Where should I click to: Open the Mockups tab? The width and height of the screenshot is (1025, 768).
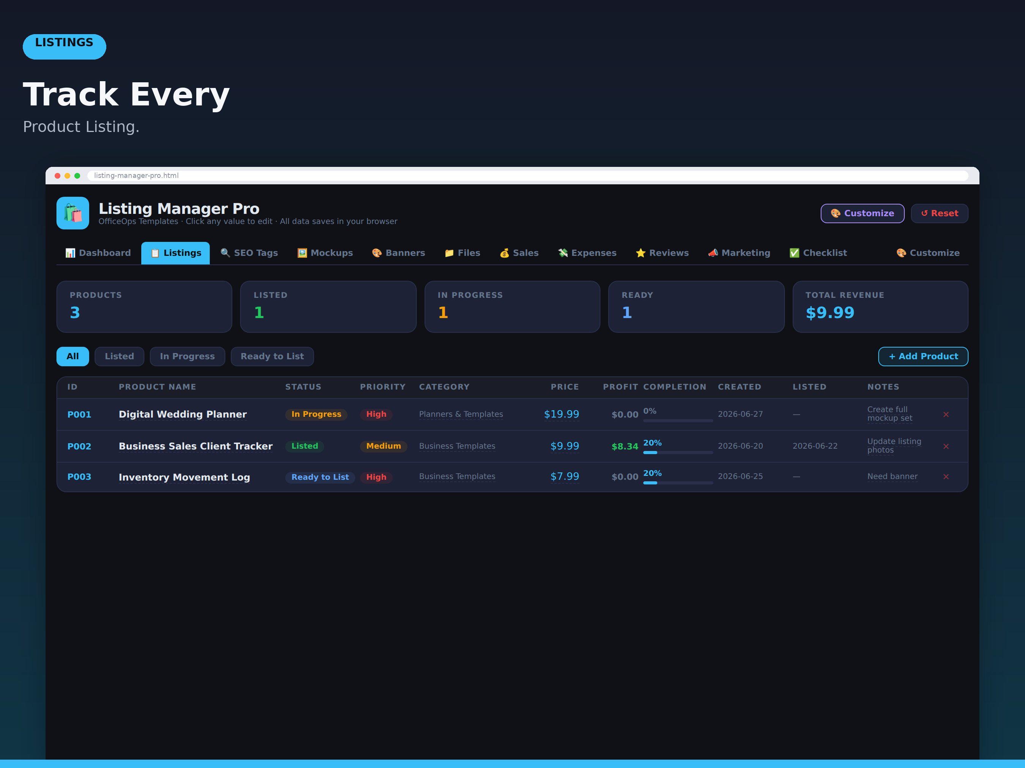(325, 253)
